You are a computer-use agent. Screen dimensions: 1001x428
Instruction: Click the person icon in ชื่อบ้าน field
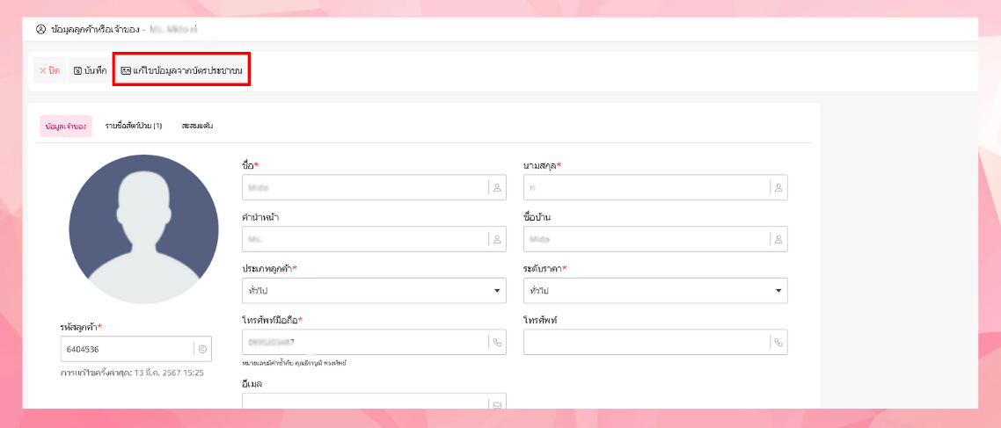click(x=778, y=239)
